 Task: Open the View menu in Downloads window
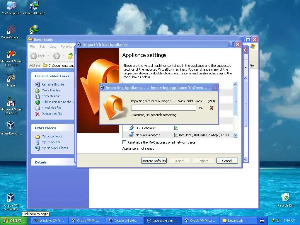[53, 47]
